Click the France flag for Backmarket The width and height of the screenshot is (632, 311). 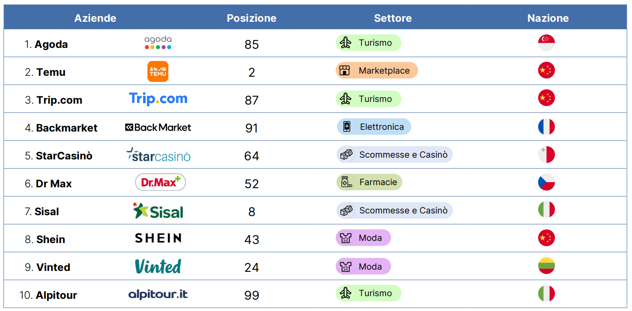[x=547, y=127]
